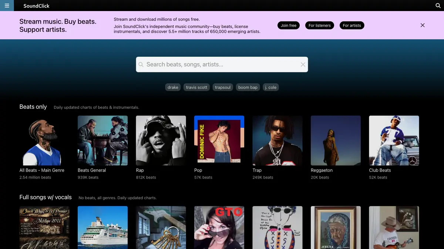The image size is (444, 249).
Task: Click the SoundClick logo text
Action: pyautogui.click(x=36, y=6)
